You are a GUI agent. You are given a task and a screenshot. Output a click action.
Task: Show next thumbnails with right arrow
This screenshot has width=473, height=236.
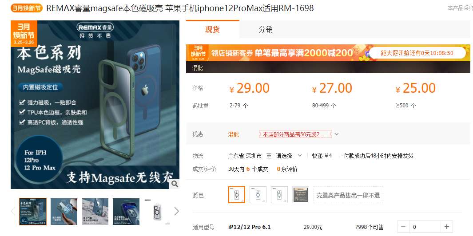(x=176, y=211)
